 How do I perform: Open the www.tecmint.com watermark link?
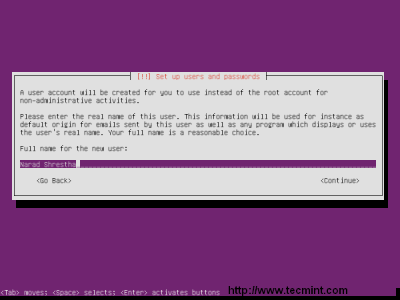288,291
